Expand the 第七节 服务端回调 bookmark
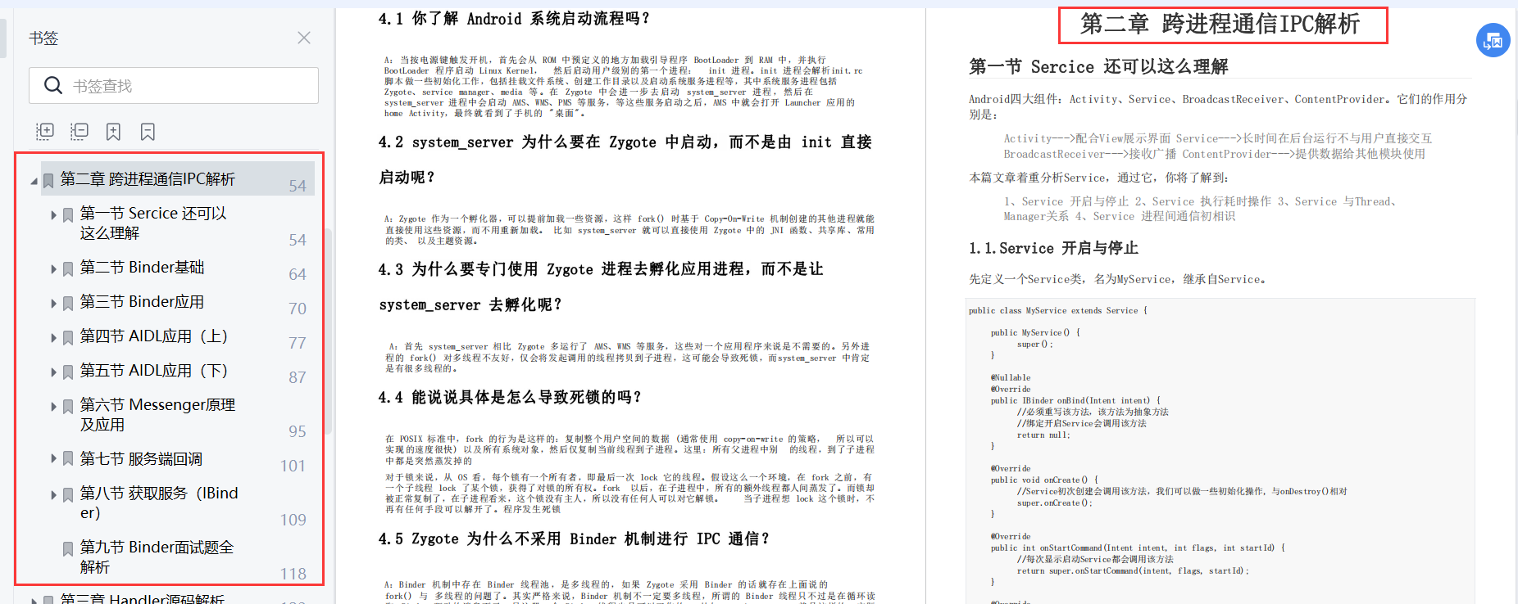 point(54,459)
